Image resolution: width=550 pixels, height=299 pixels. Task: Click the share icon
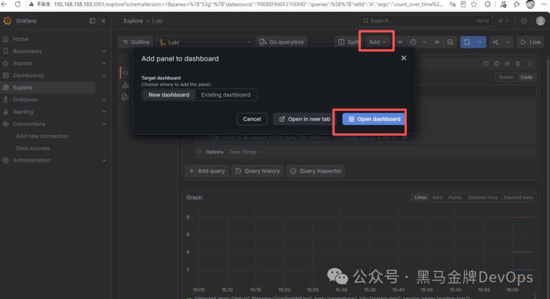point(496,42)
